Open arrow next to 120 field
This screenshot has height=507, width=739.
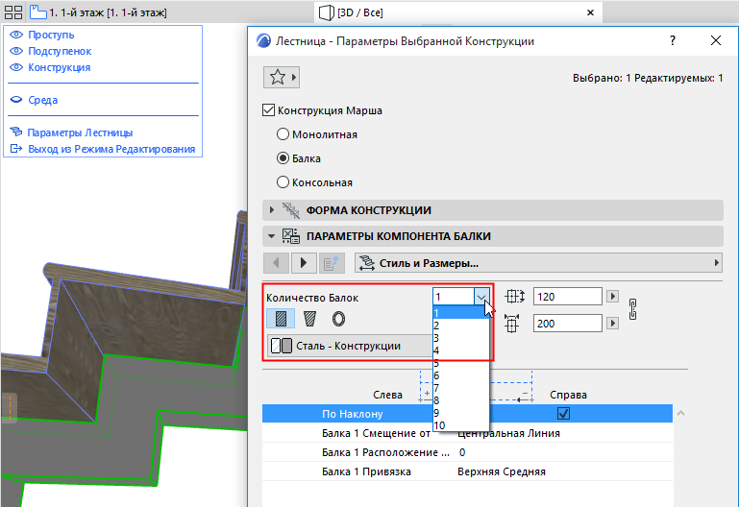612,297
